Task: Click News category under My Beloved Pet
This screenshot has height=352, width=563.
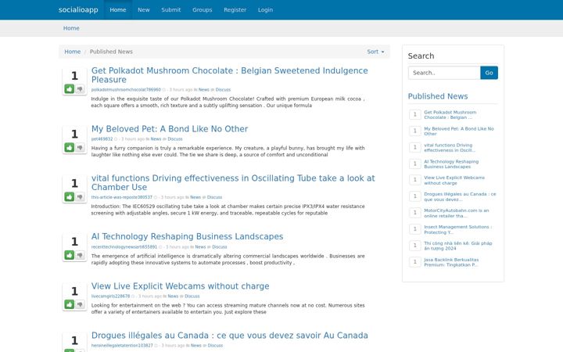Action: coord(156,139)
